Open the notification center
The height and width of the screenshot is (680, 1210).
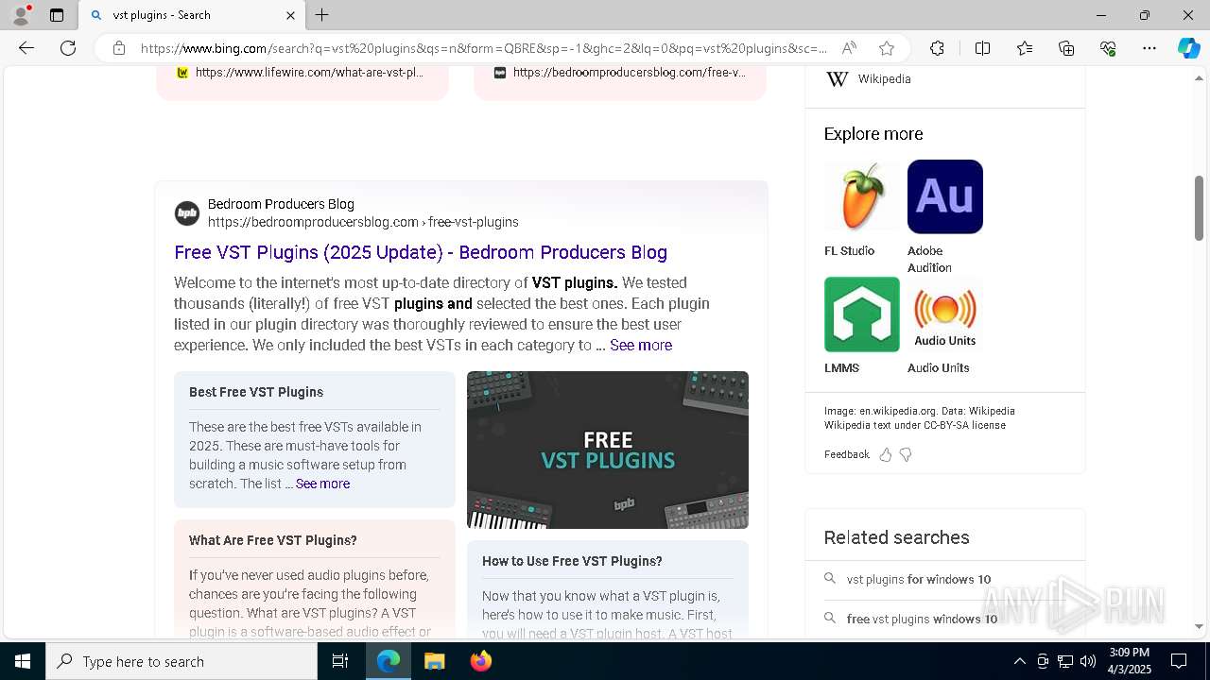1179,661
